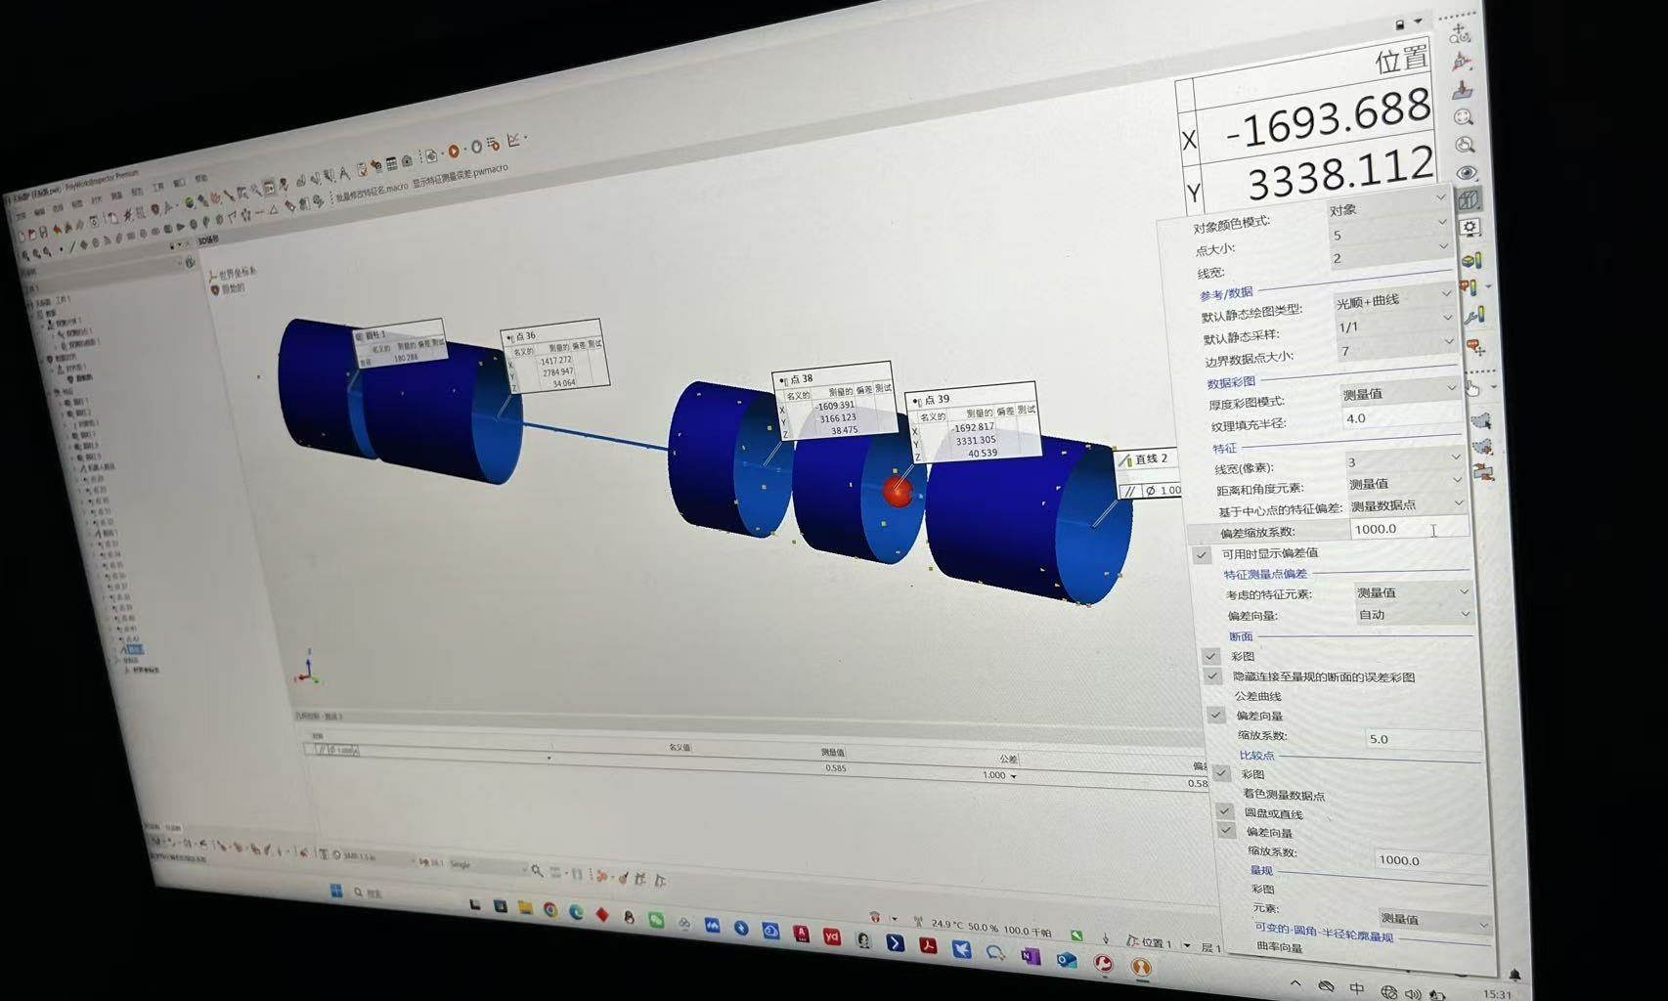Click the 3D cube view icon in right toolbar
Viewport: 1668px width, 1001px height.
click(x=1469, y=200)
